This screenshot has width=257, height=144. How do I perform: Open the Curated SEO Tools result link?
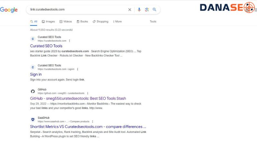coord(46,46)
